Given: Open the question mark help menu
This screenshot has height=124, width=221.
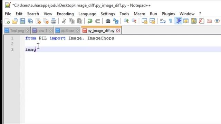Looking at the screenshot, I should (x=200, y=14).
